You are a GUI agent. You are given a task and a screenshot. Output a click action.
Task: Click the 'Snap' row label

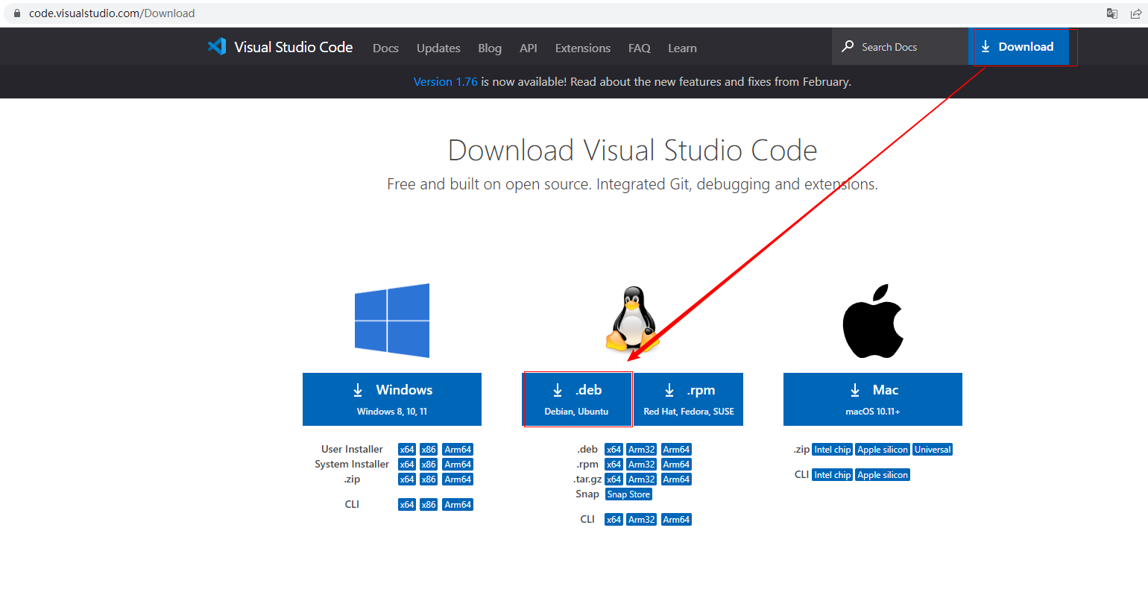click(587, 494)
